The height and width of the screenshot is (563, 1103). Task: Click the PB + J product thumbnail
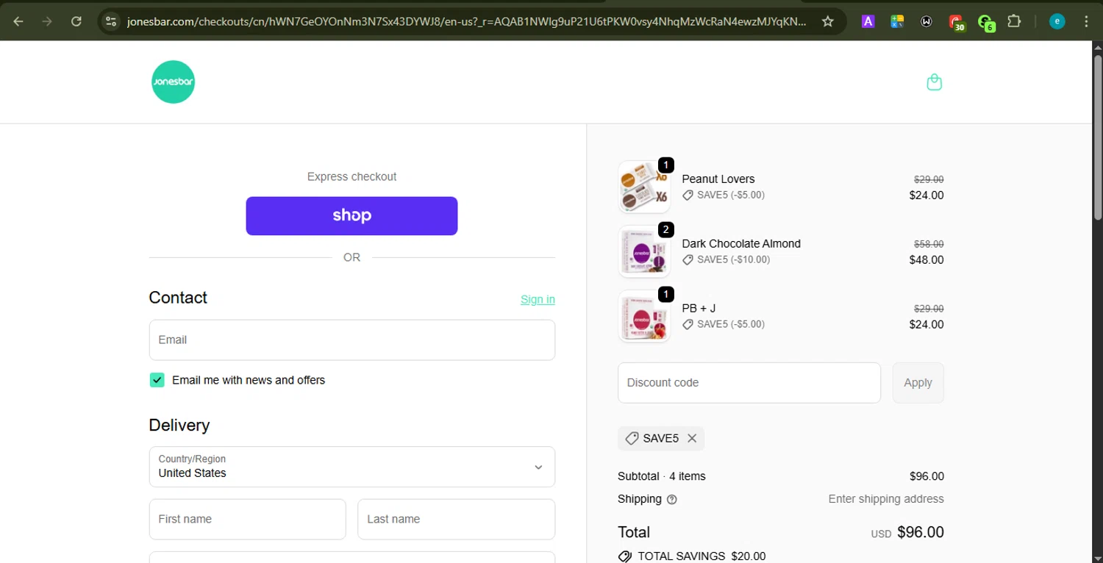644,316
